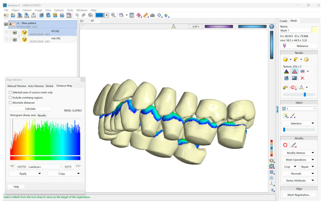323x204 pixels.
Task: Click the solid yellow cube render icon
Action: [x=285, y=60]
